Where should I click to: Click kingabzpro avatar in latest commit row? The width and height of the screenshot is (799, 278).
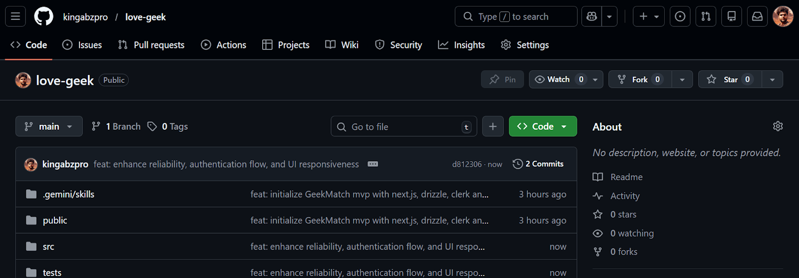31,164
